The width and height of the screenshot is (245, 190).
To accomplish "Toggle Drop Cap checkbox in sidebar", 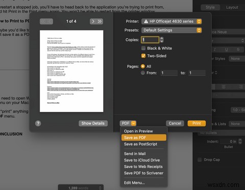I will coord(200,160).
